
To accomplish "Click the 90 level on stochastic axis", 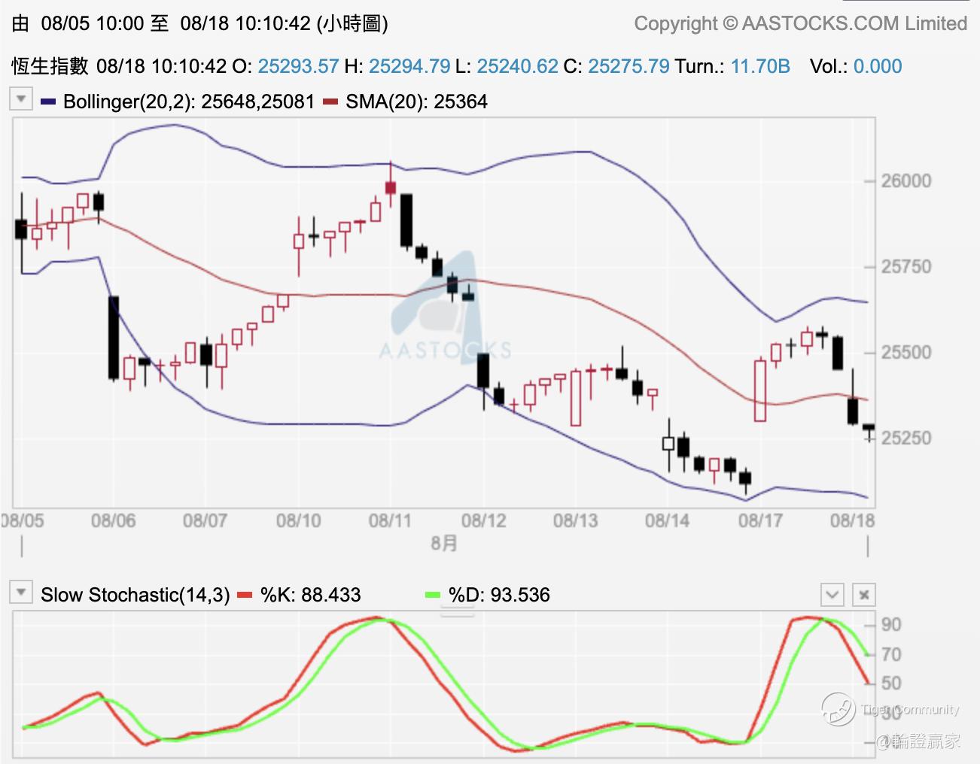I will click(x=891, y=625).
